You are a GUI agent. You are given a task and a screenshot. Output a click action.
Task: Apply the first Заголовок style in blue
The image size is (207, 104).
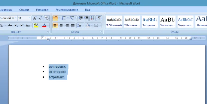pyautogui.click(x=150, y=22)
